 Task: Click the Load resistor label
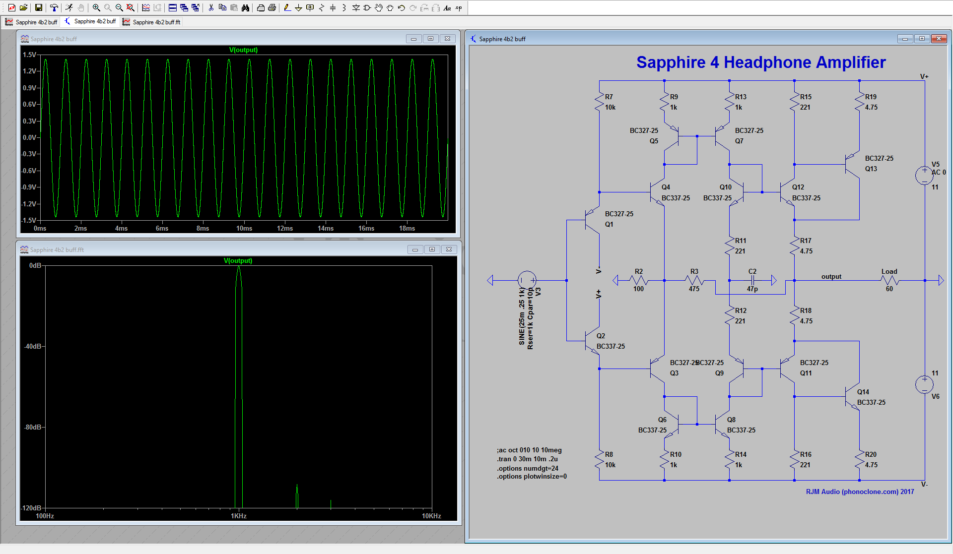(x=889, y=271)
